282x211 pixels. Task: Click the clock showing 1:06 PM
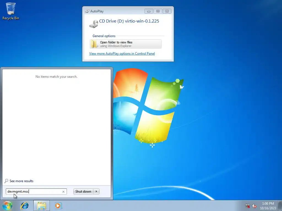click(268, 206)
